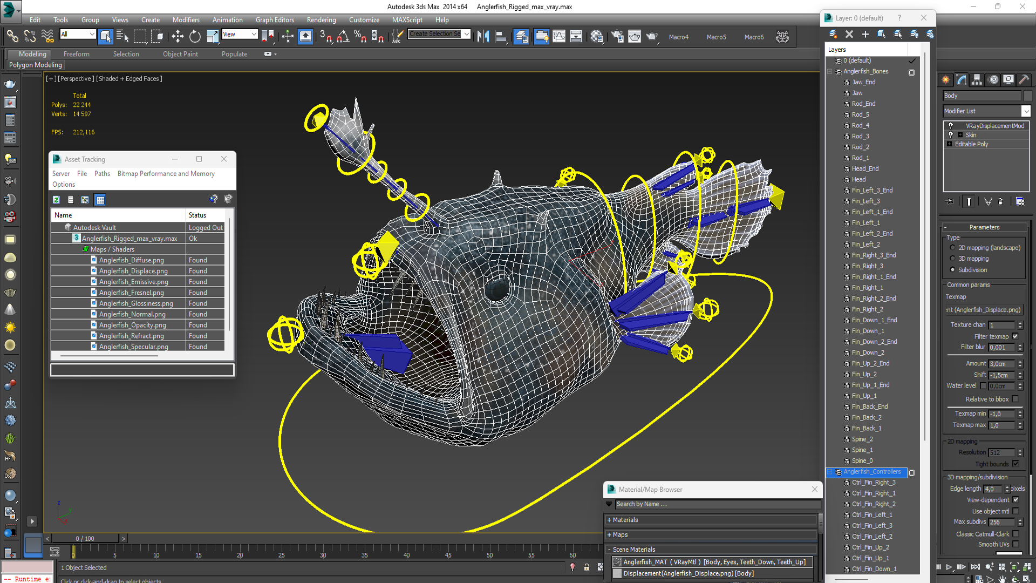The image size is (1036, 583).
Task: Click the object name field Body
Action: (982, 96)
